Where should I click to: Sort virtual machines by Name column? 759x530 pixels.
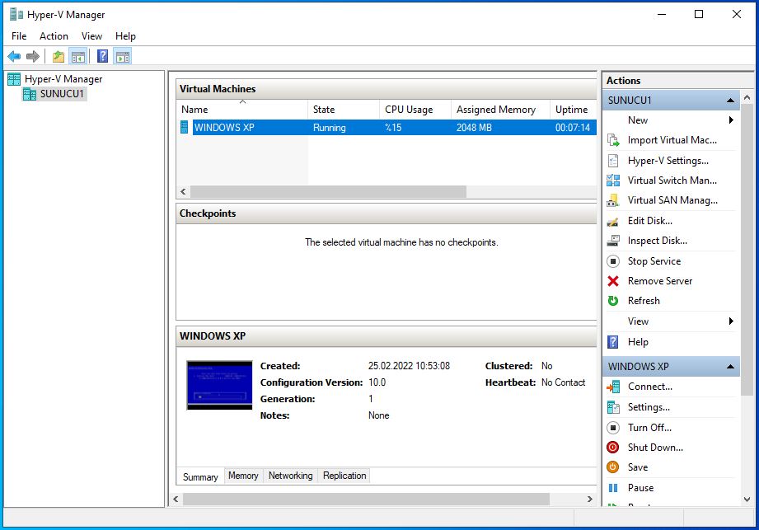pyautogui.click(x=242, y=110)
